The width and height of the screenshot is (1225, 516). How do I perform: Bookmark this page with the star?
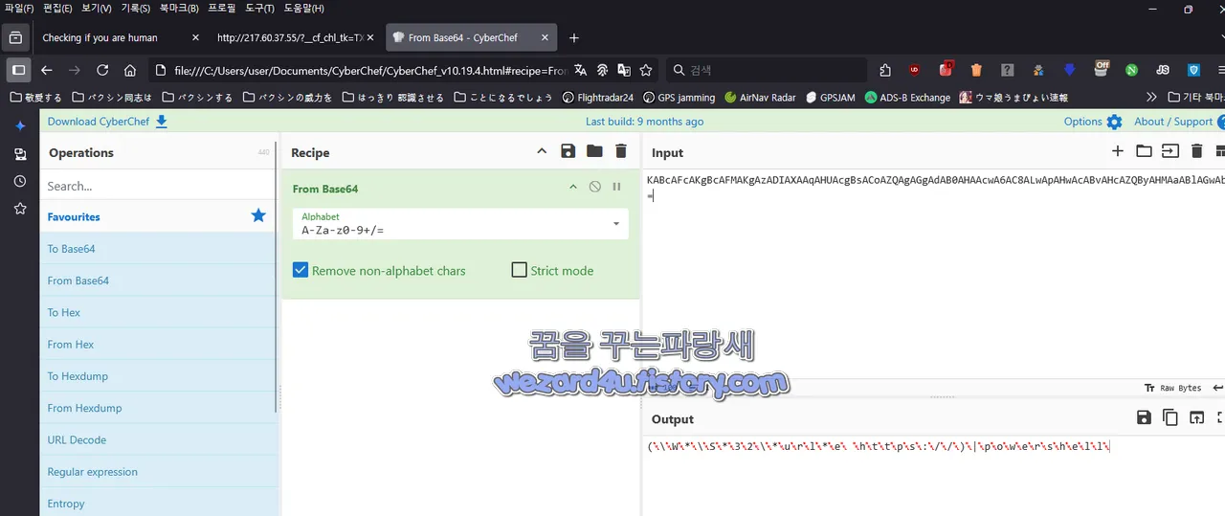[646, 70]
